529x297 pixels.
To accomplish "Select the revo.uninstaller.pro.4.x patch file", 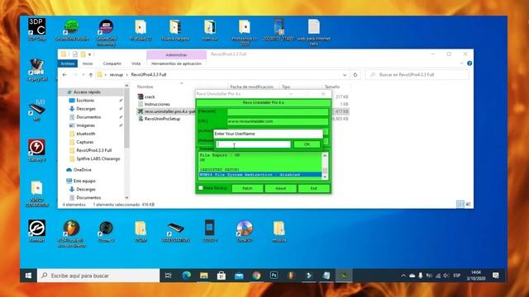I will (166, 111).
